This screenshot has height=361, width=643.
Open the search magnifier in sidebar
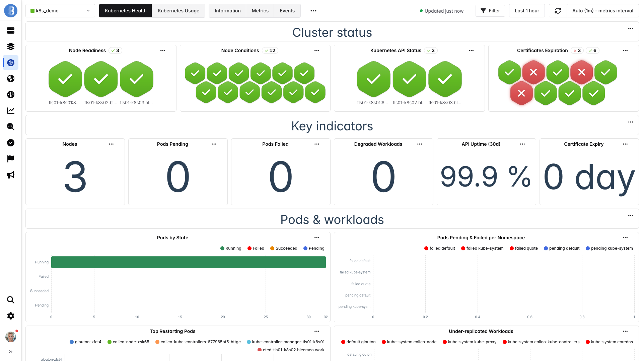[x=11, y=300]
